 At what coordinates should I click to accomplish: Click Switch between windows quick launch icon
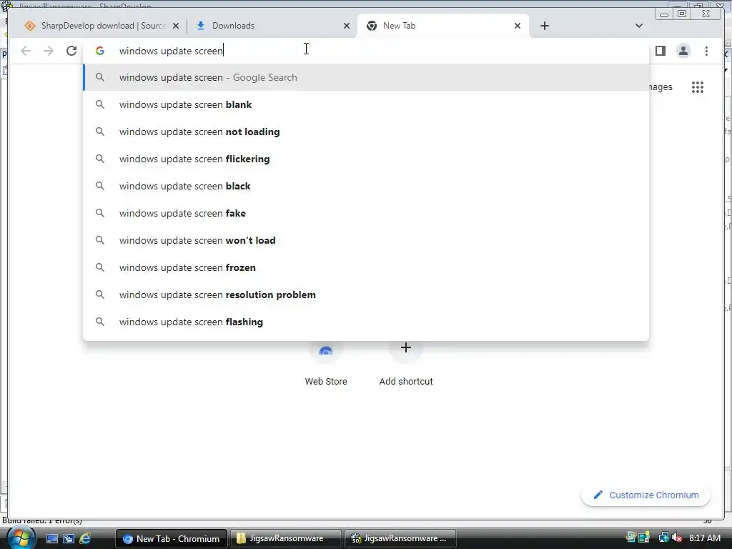[x=69, y=538]
